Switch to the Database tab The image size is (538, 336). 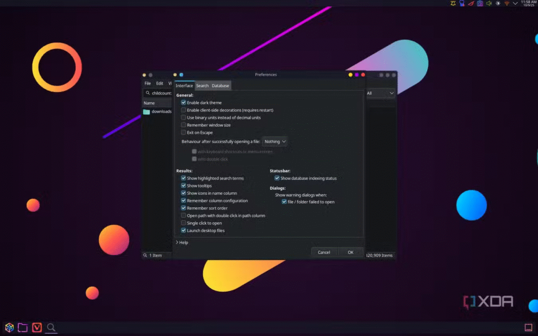pos(220,86)
